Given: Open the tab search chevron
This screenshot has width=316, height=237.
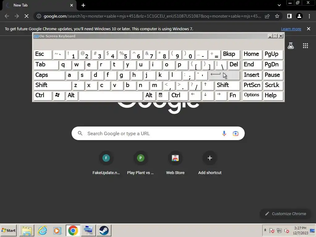Looking at the screenshot, I should pyautogui.click(x=279, y=5).
